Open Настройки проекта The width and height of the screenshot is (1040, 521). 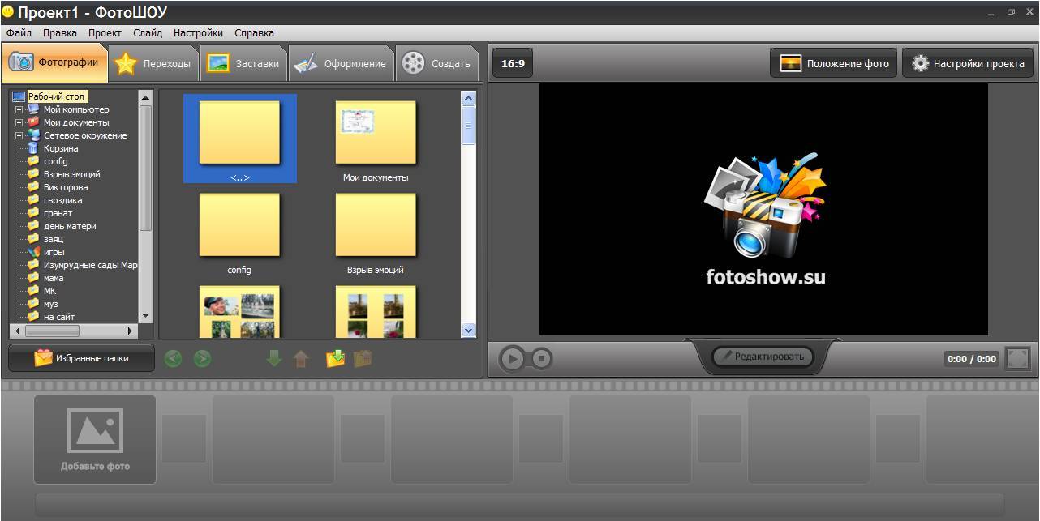tap(968, 63)
